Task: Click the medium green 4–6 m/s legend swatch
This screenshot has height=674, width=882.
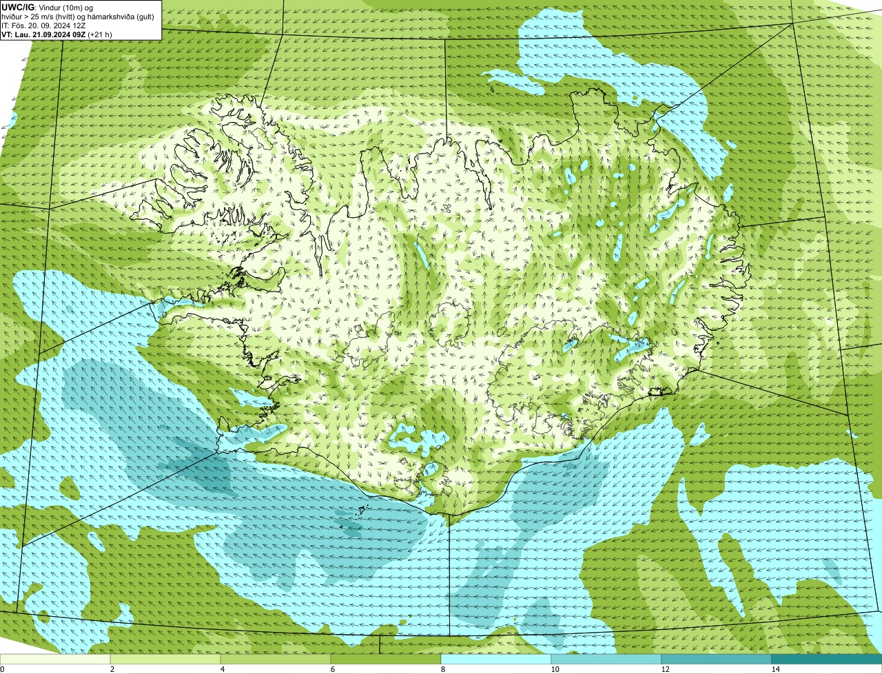Action: pos(276,659)
